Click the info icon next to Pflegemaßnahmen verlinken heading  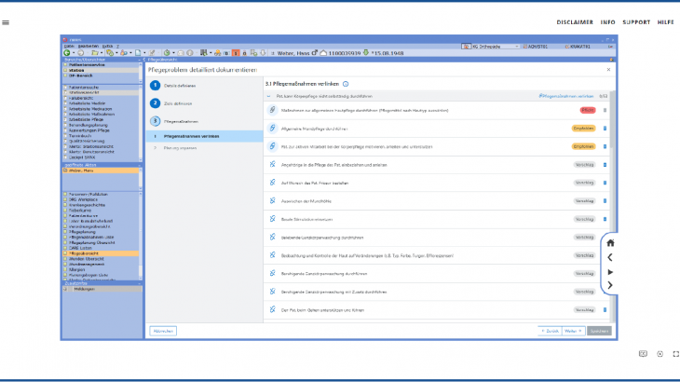(x=347, y=84)
